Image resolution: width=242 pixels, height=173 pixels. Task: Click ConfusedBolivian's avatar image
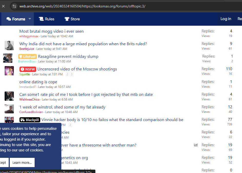tap(9, 109)
